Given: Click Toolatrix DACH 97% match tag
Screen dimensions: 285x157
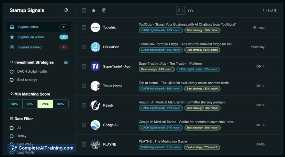Looking at the screenshot, I should (x=161, y=30).
